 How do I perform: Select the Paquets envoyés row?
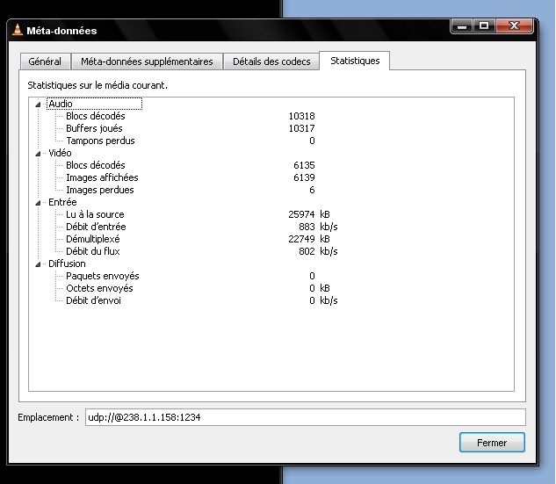(x=102, y=276)
